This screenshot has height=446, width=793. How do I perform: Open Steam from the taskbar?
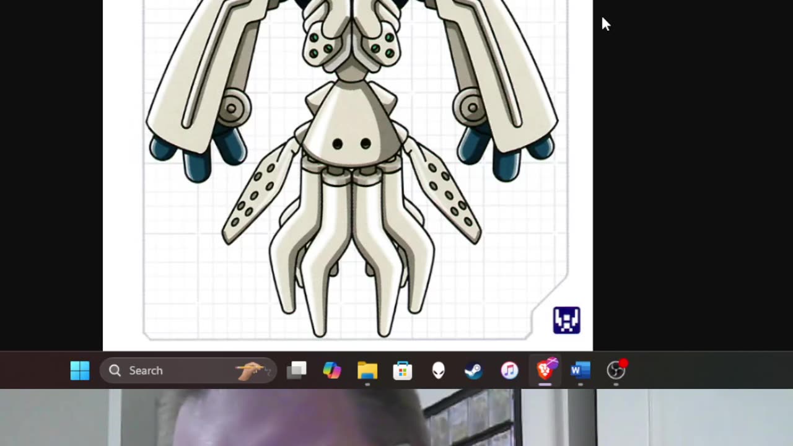point(474,370)
